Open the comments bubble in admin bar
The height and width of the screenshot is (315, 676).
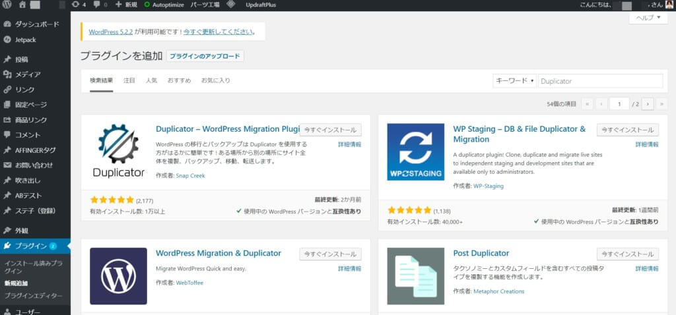[100, 5]
